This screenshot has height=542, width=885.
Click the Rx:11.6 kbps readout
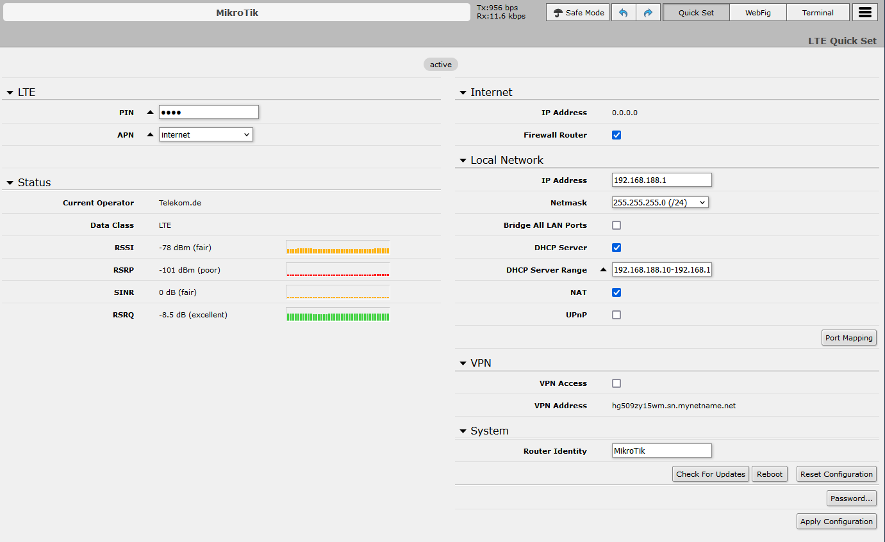click(x=501, y=16)
